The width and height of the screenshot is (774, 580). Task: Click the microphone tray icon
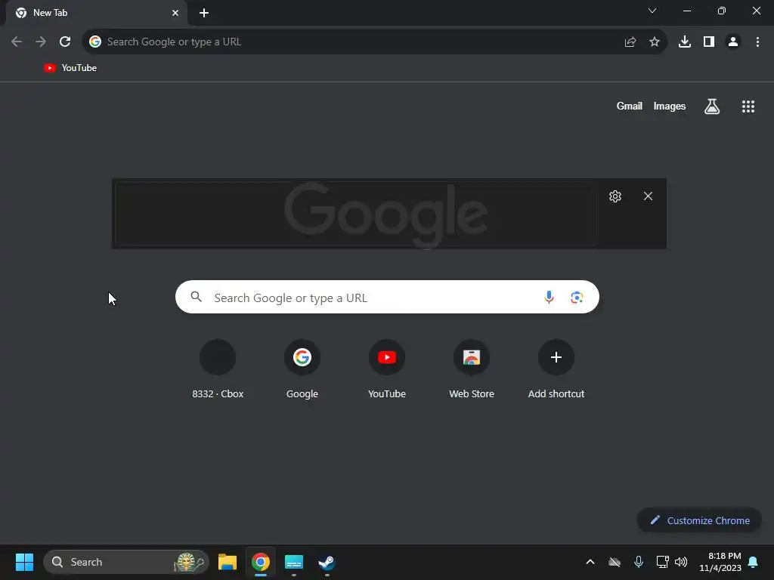638,562
